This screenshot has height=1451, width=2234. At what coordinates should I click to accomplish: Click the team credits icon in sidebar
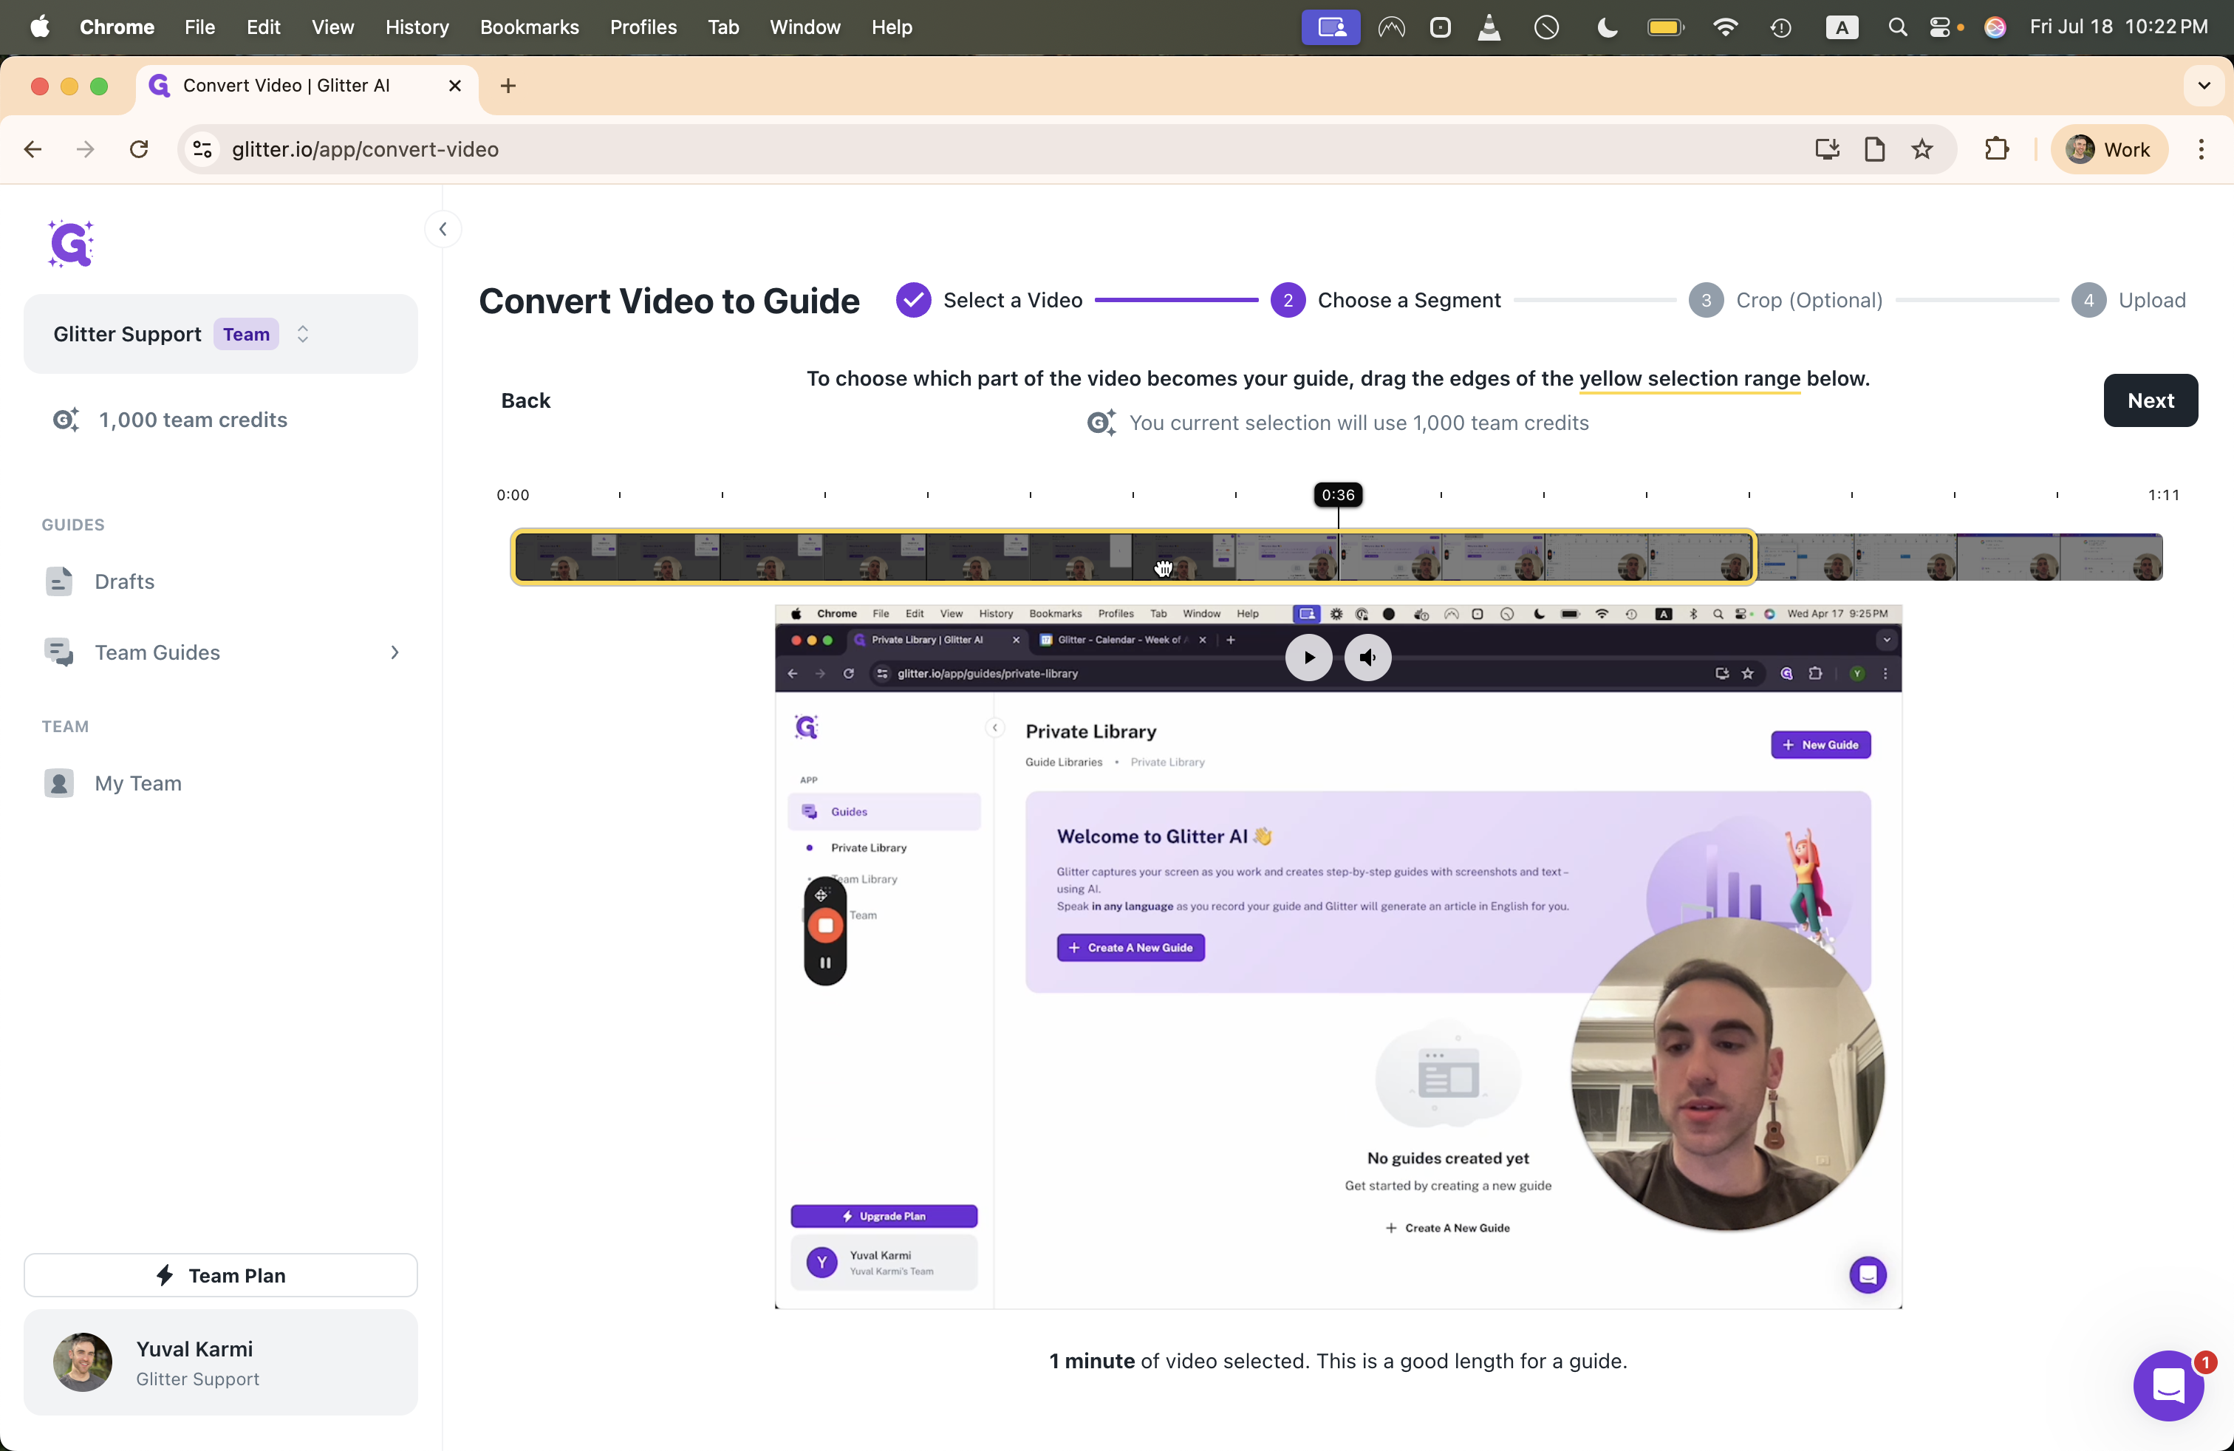[66, 420]
